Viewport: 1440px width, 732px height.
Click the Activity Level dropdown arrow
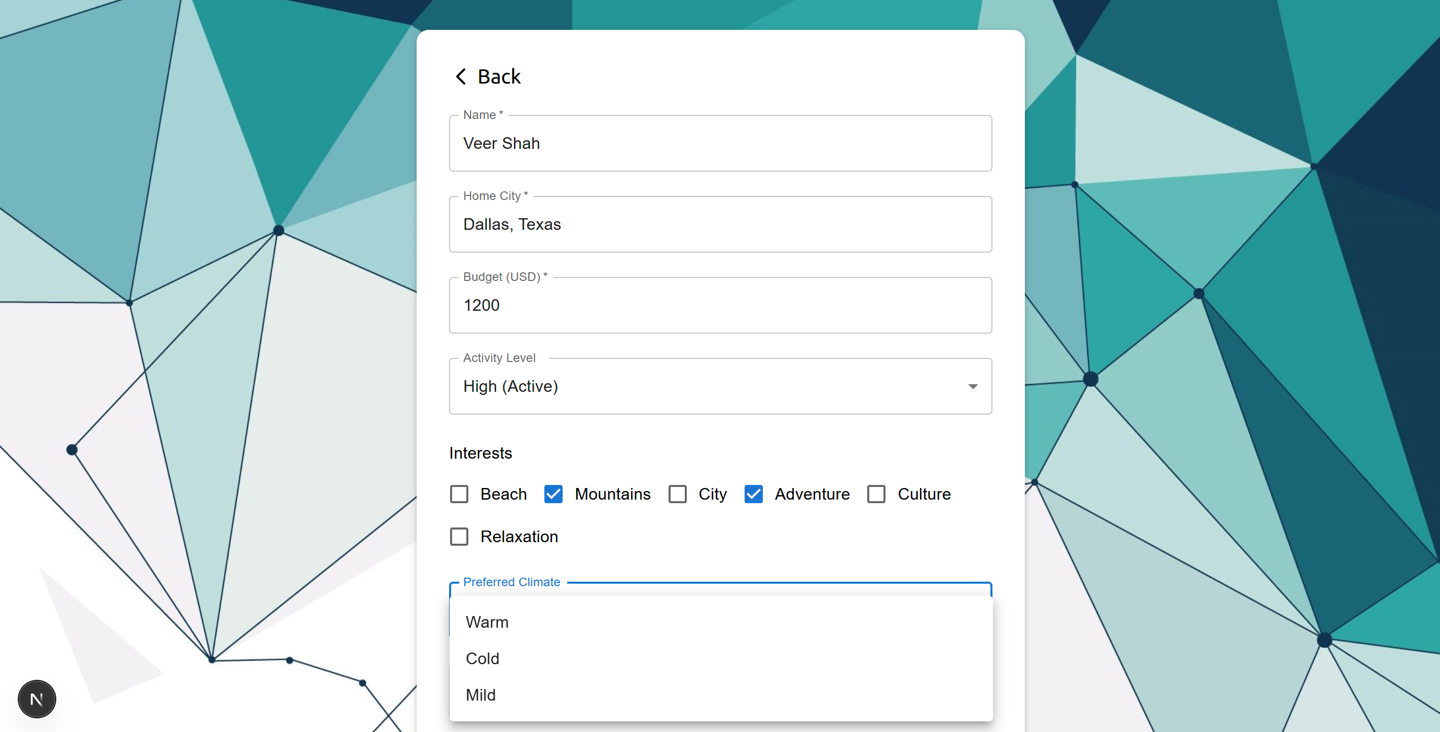[973, 386]
